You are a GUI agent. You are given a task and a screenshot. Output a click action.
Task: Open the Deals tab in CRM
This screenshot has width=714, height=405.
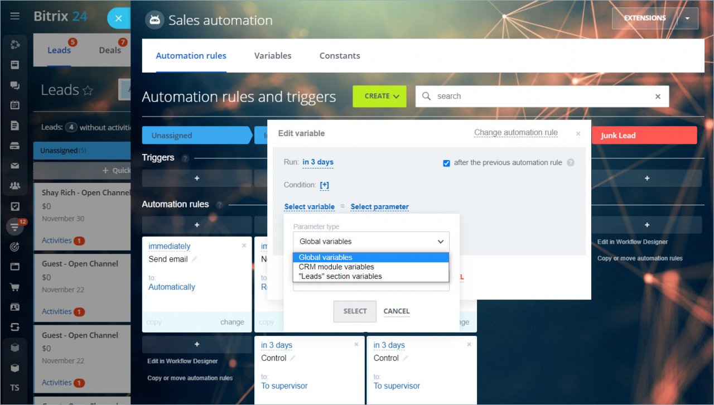110,50
